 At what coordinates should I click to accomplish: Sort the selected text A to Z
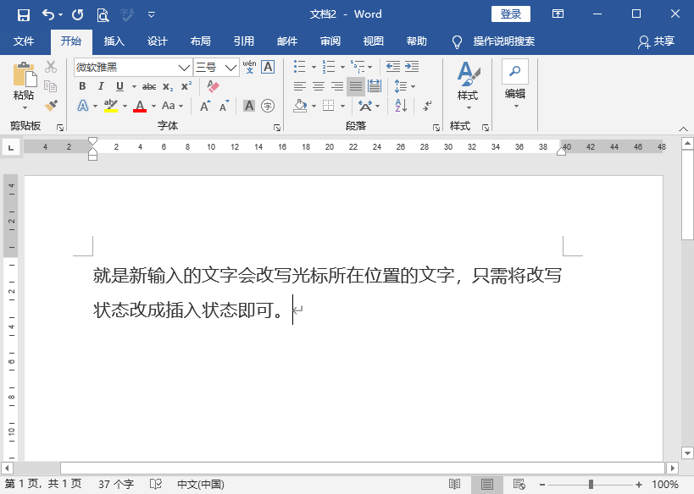(x=401, y=106)
